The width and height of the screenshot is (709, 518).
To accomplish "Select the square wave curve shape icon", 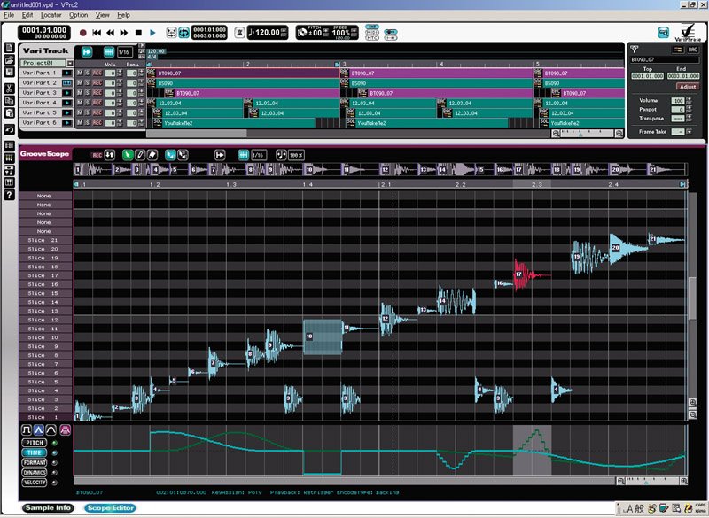I will pos(27,429).
